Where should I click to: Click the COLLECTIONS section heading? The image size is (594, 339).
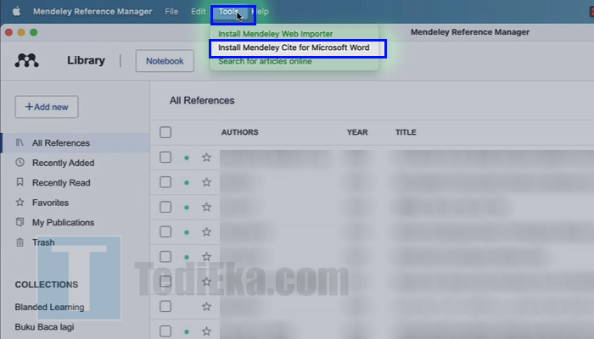[46, 285]
